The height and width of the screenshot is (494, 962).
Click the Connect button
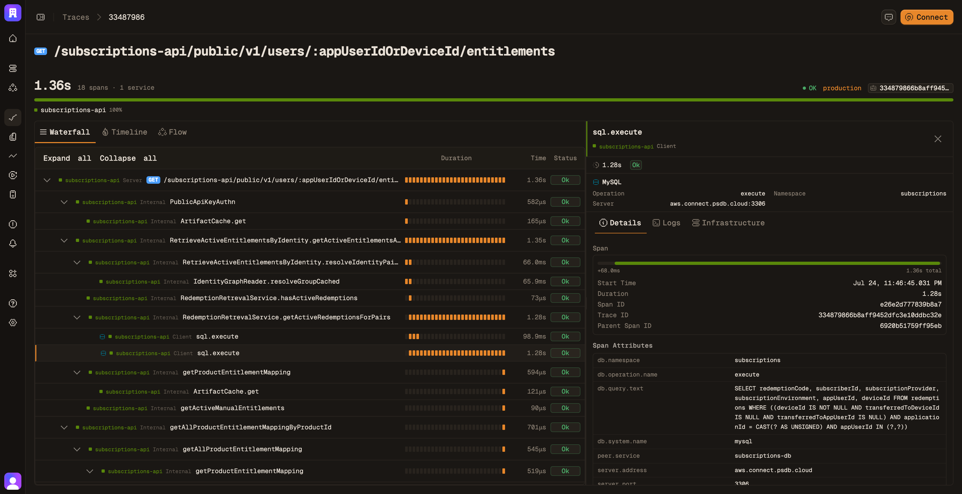coord(926,17)
